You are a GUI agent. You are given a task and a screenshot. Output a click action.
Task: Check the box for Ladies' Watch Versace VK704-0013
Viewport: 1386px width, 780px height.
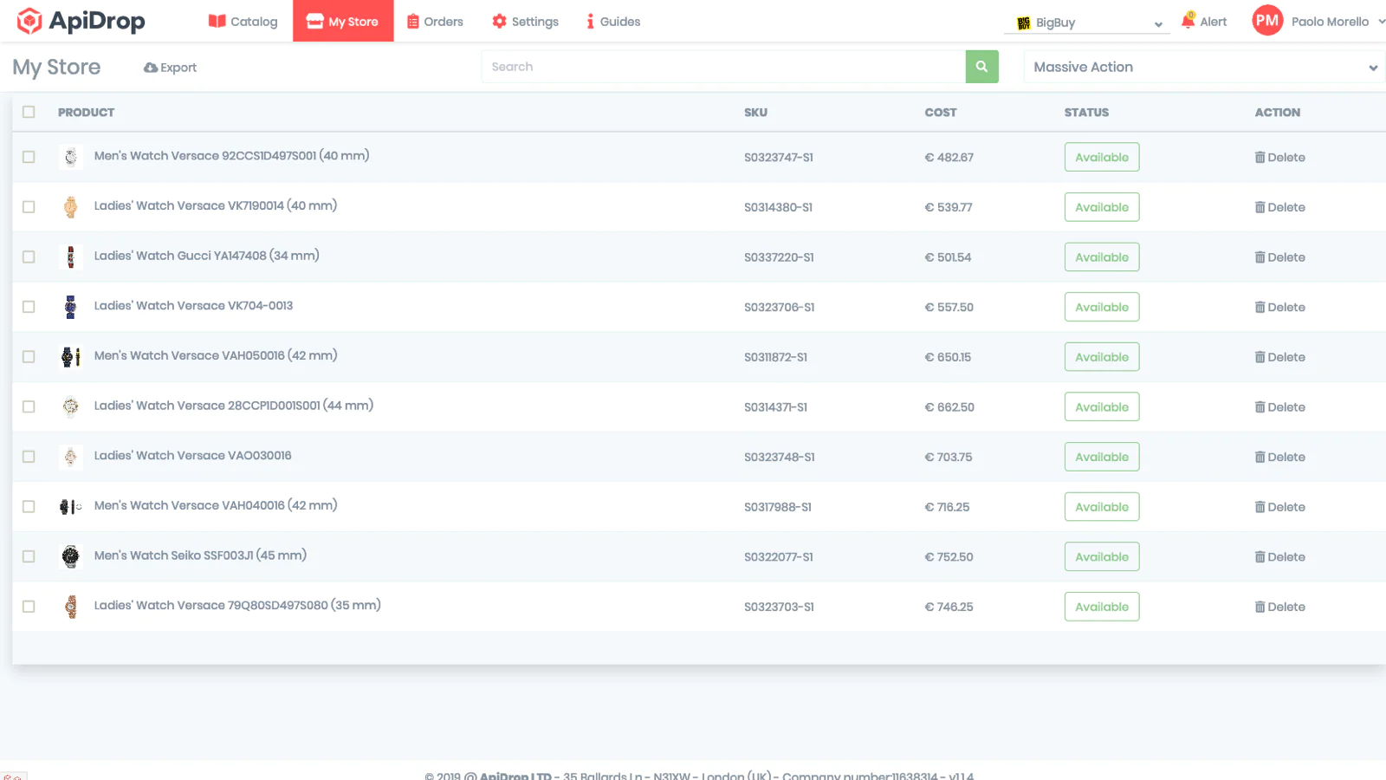click(29, 307)
